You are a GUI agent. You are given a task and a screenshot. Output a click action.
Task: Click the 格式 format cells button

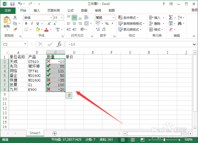pos(156,29)
